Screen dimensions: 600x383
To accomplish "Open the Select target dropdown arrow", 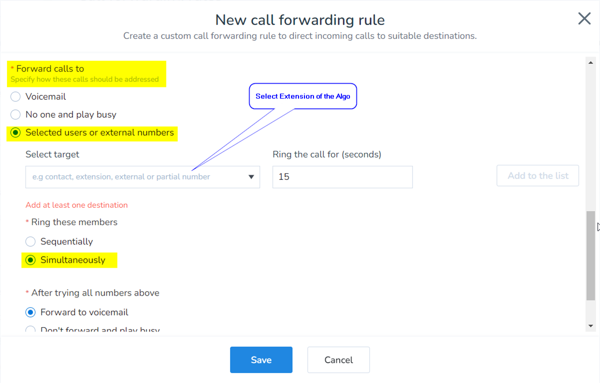I will tap(251, 177).
